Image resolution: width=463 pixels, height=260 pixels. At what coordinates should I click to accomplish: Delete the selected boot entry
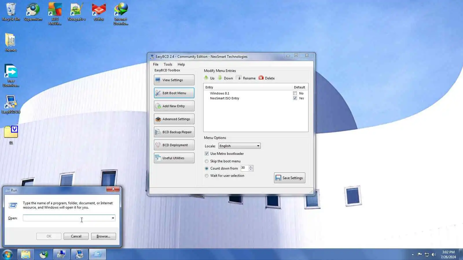(x=267, y=78)
